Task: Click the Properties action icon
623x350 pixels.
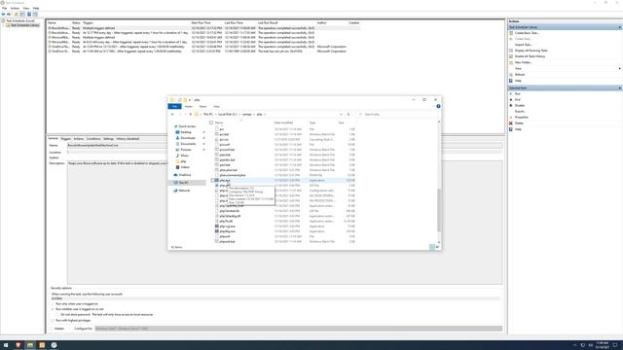Action: 511,118
